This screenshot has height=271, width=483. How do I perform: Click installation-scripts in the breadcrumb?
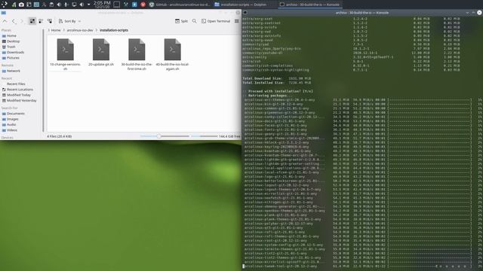coord(114,30)
